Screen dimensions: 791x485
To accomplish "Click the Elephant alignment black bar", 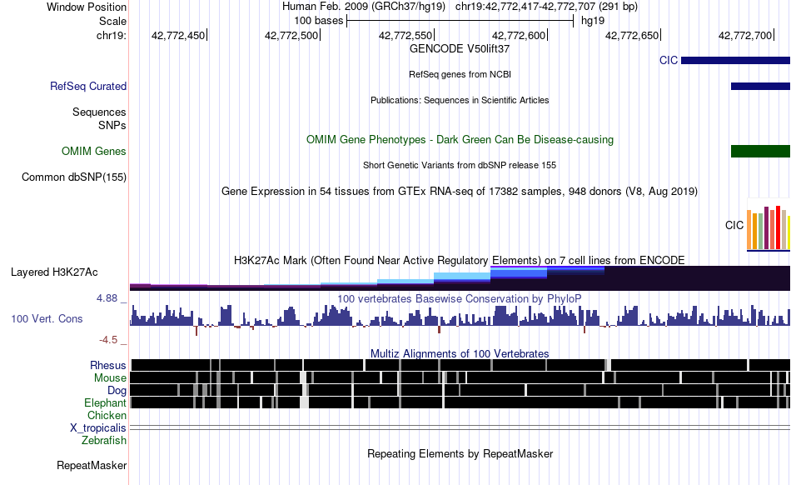I will pyautogui.click(x=460, y=402).
